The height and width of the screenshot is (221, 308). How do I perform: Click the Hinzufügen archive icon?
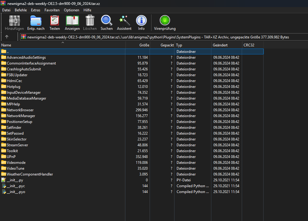(x=14, y=21)
